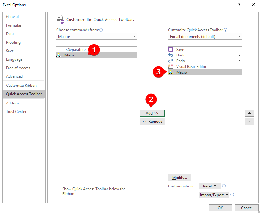Screen dimensions: 261x214
Task: Click the Undo arrow icon
Action: [x=171, y=55]
